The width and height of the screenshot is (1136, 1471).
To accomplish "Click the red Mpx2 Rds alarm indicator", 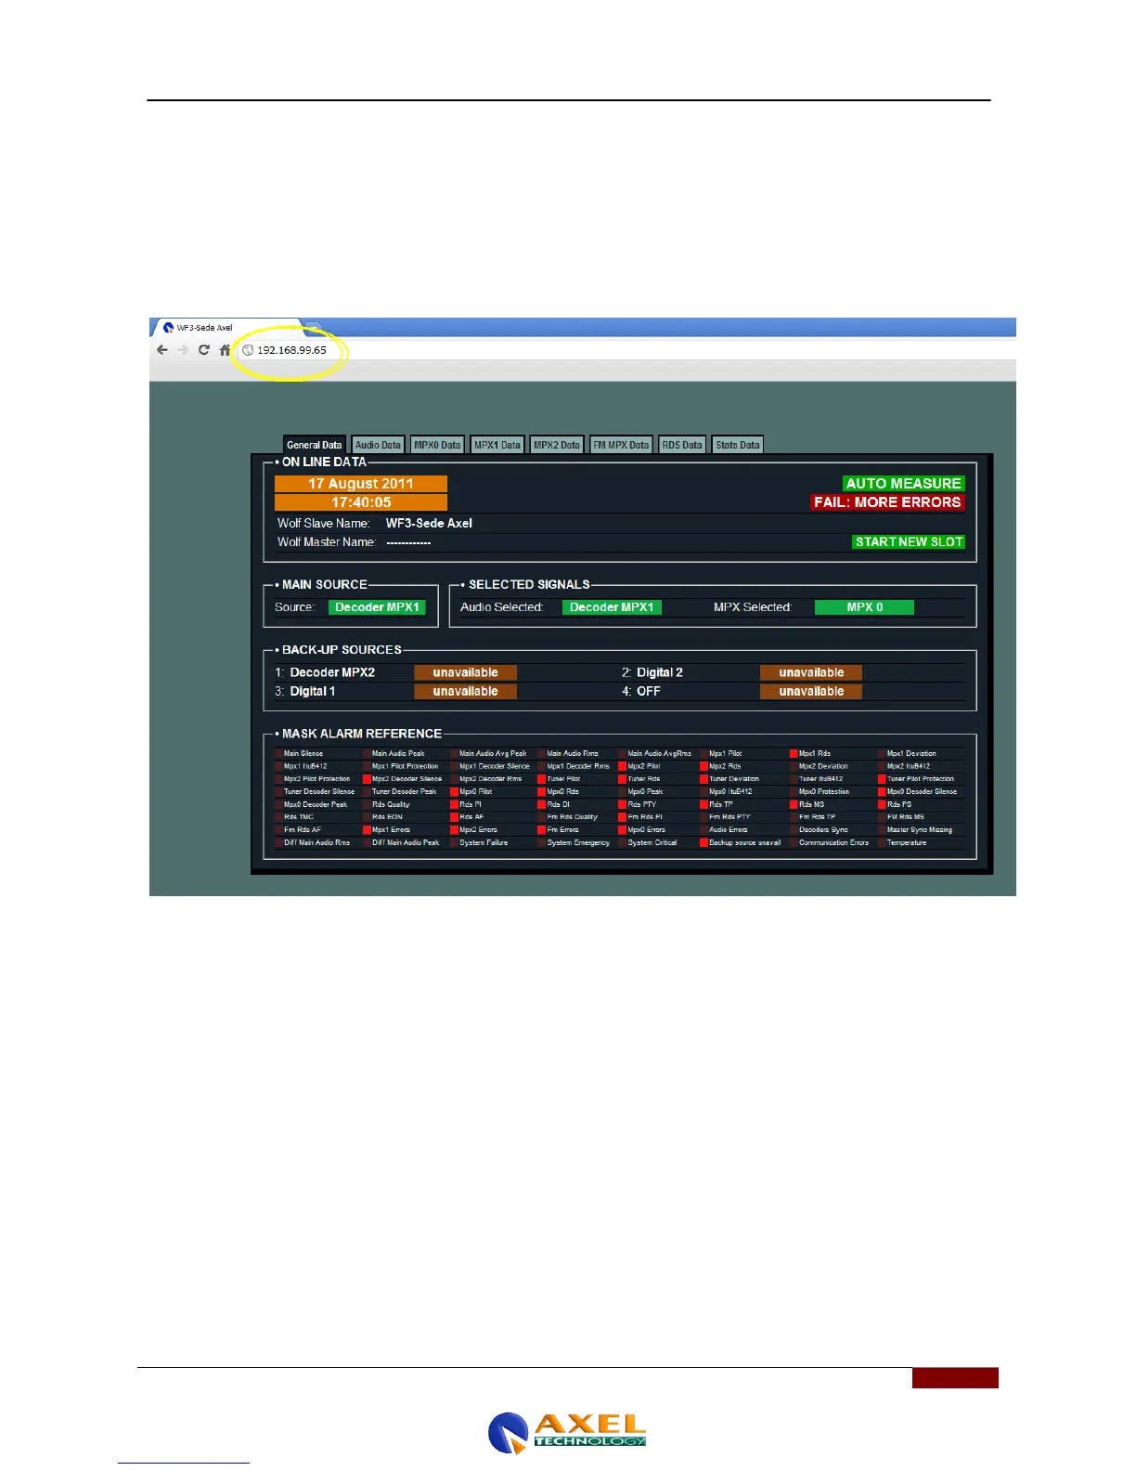I will (x=704, y=766).
